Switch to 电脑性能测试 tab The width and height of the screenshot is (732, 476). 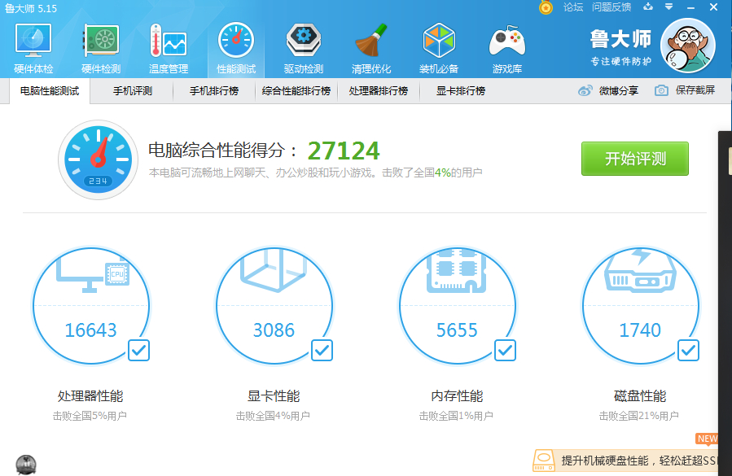pos(50,91)
